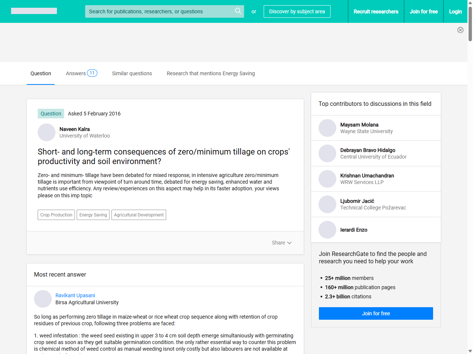
Task: Open Ljubomir Jacić's profile picture
Action: coord(327,204)
